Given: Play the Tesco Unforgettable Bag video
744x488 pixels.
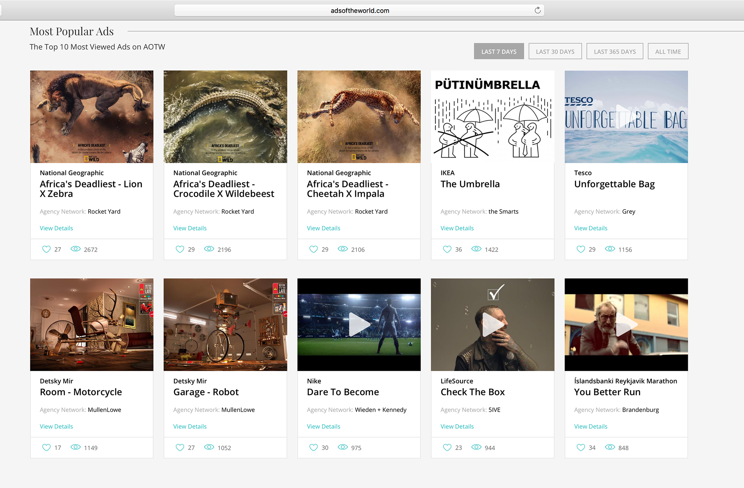Looking at the screenshot, I should tap(626, 116).
